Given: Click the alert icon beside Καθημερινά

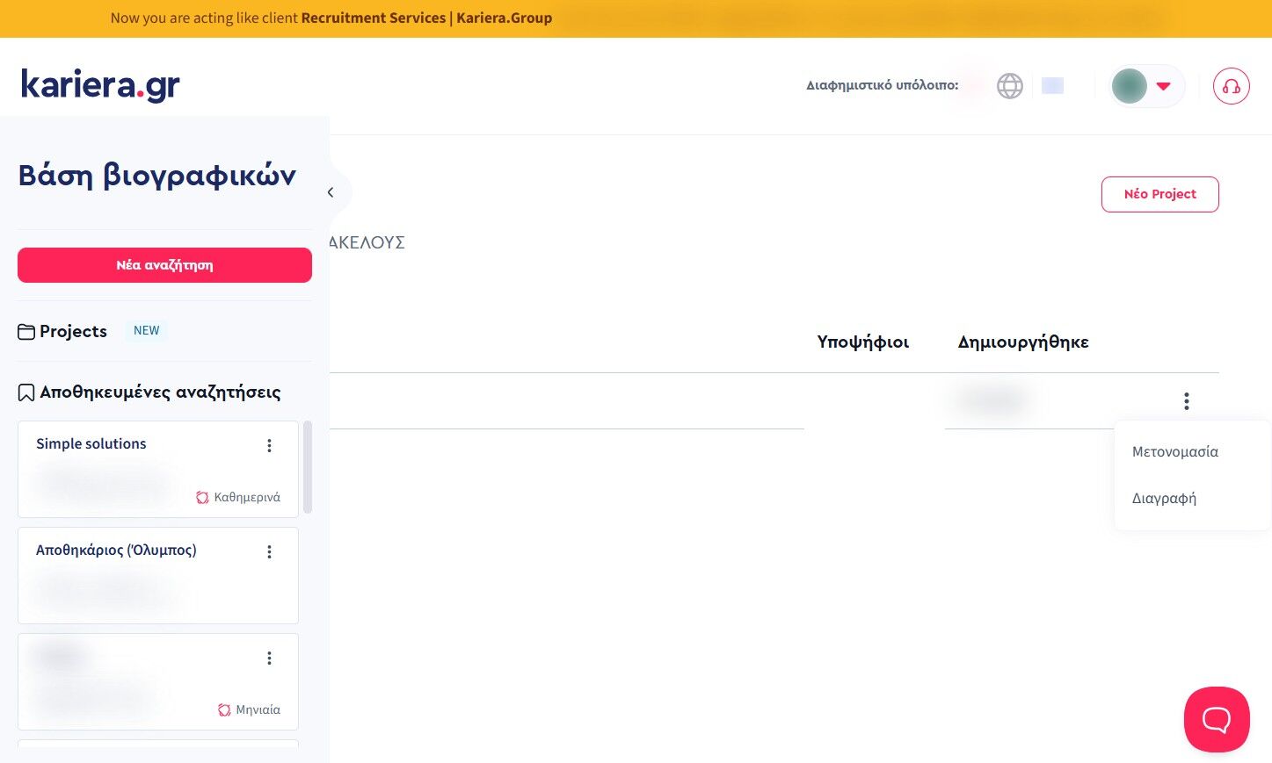Looking at the screenshot, I should pyautogui.click(x=202, y=497).
